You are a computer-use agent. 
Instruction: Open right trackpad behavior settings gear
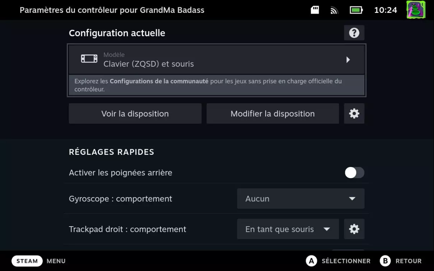coord(354,229)
